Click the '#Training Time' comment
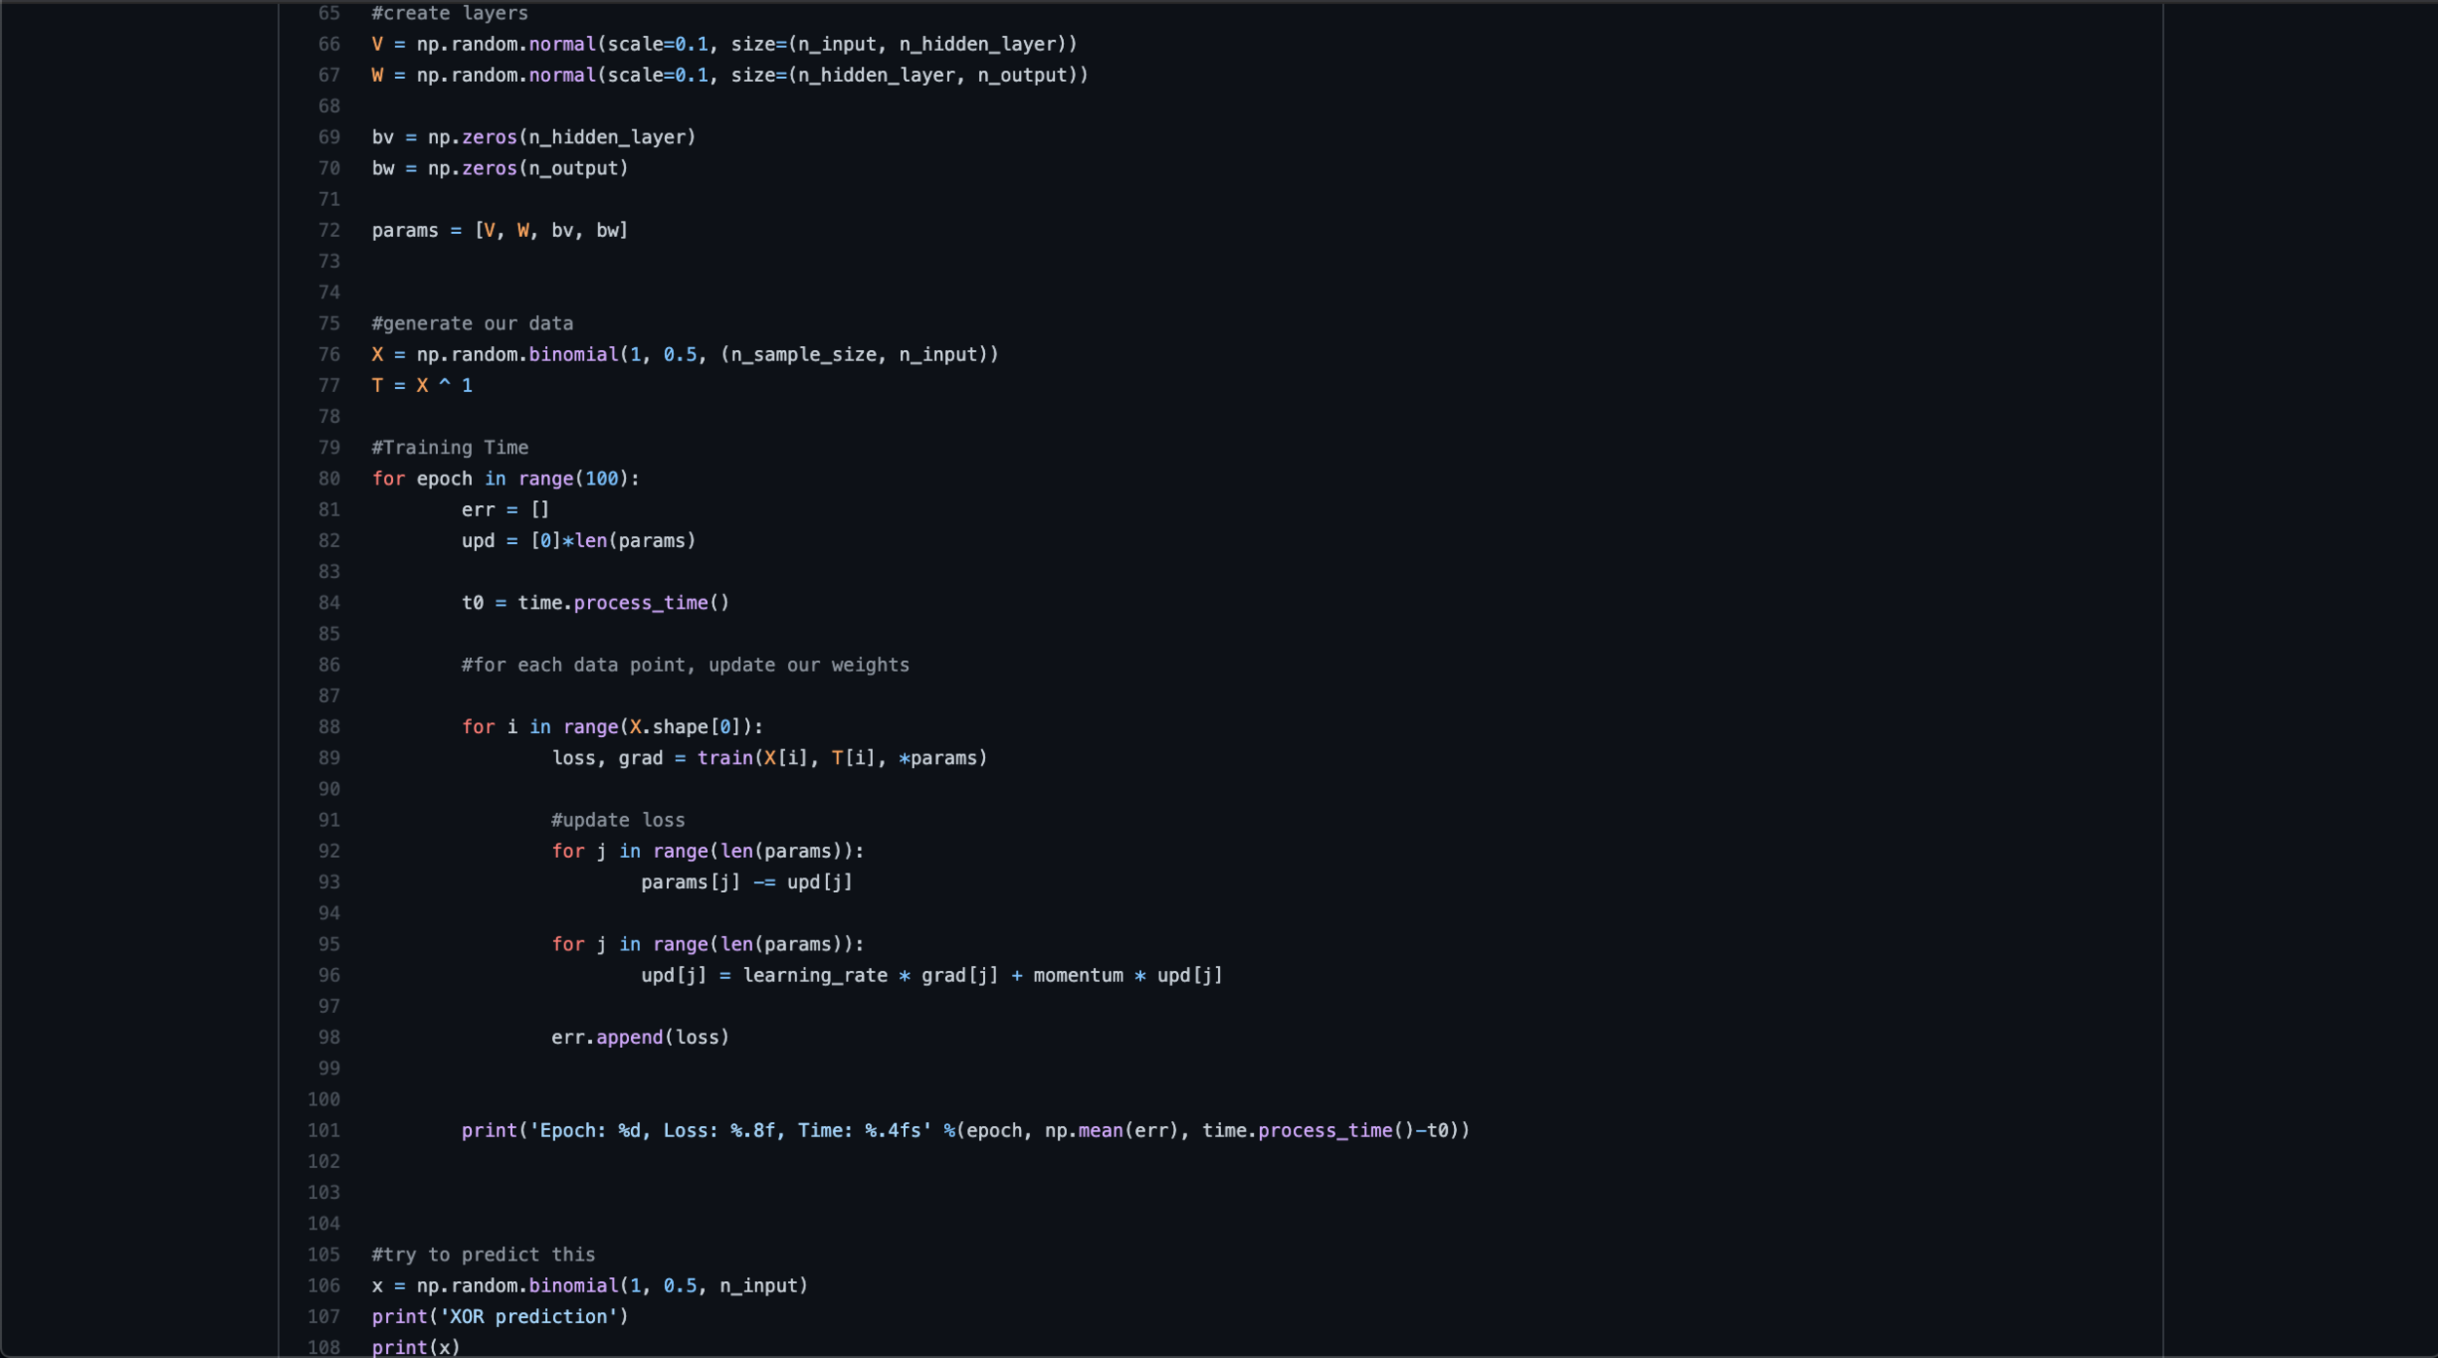The image size is (2438, 1358). coord(450,447)
